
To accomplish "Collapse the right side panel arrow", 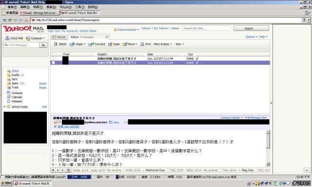I will tap(271, 103).
